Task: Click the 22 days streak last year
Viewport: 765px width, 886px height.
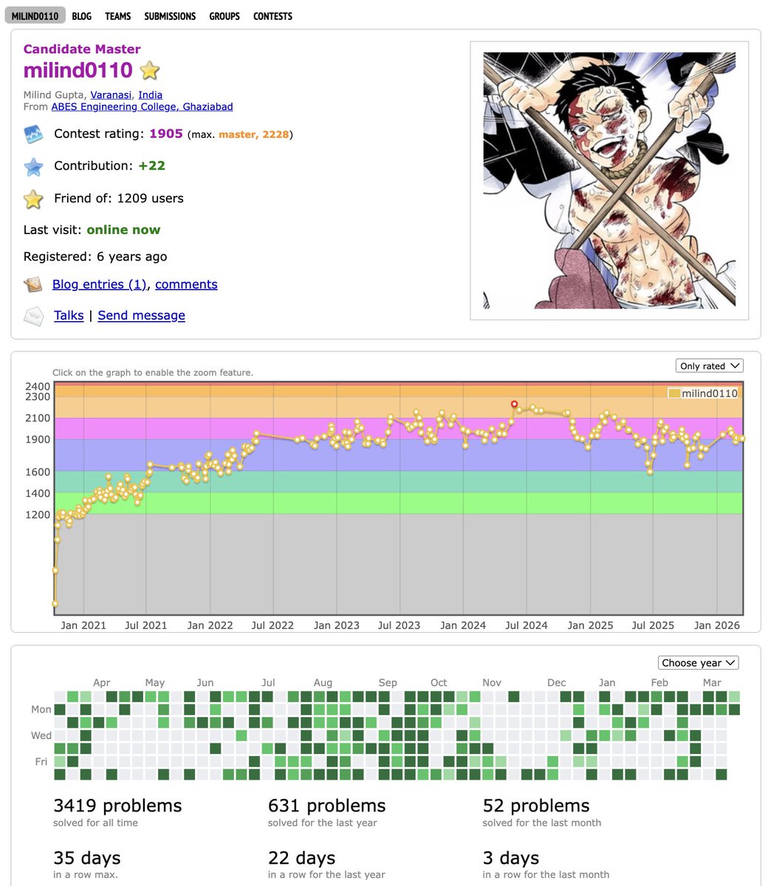Action: tap(302, 859)
